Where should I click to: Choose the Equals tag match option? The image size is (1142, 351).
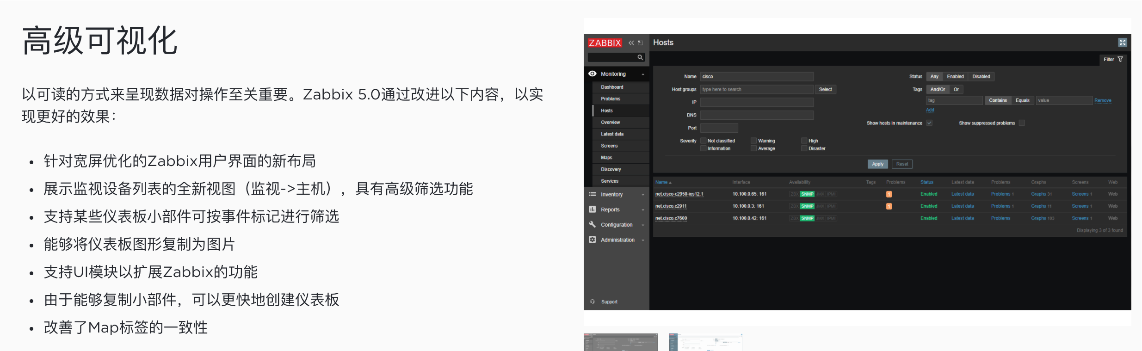1023,100
